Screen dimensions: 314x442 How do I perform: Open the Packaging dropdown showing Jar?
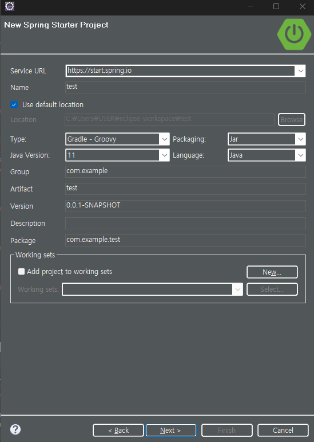tap(300, 139)
